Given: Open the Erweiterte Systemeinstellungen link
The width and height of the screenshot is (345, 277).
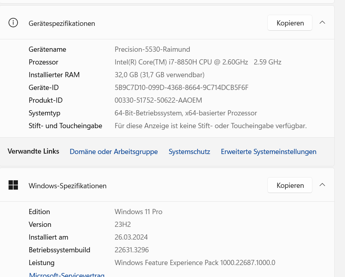Looking at the screenshot, I should (269, 152).
